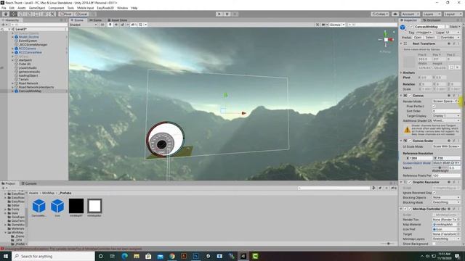Open Photoshop from the taskbar
The height and width of the screenshot is (261, 465).
[x=195, y=256]
